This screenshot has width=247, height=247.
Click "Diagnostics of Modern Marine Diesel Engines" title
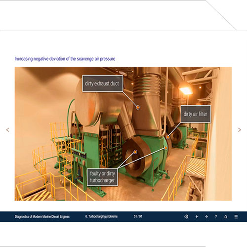[x=42, y=216]
